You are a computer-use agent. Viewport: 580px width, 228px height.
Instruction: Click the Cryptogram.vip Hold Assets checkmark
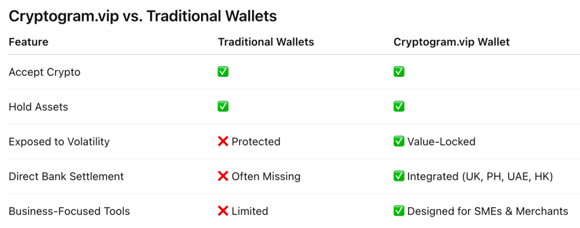pyautogui.click(x=399, y=106)
